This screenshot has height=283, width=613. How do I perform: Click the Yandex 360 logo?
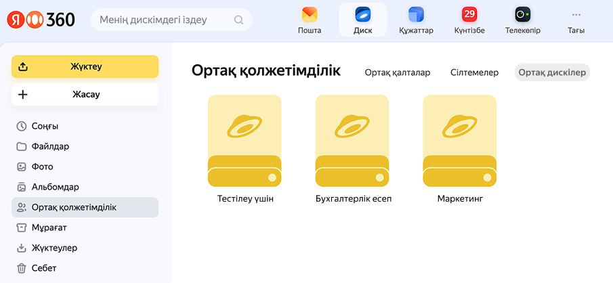(x=42, y=20)
